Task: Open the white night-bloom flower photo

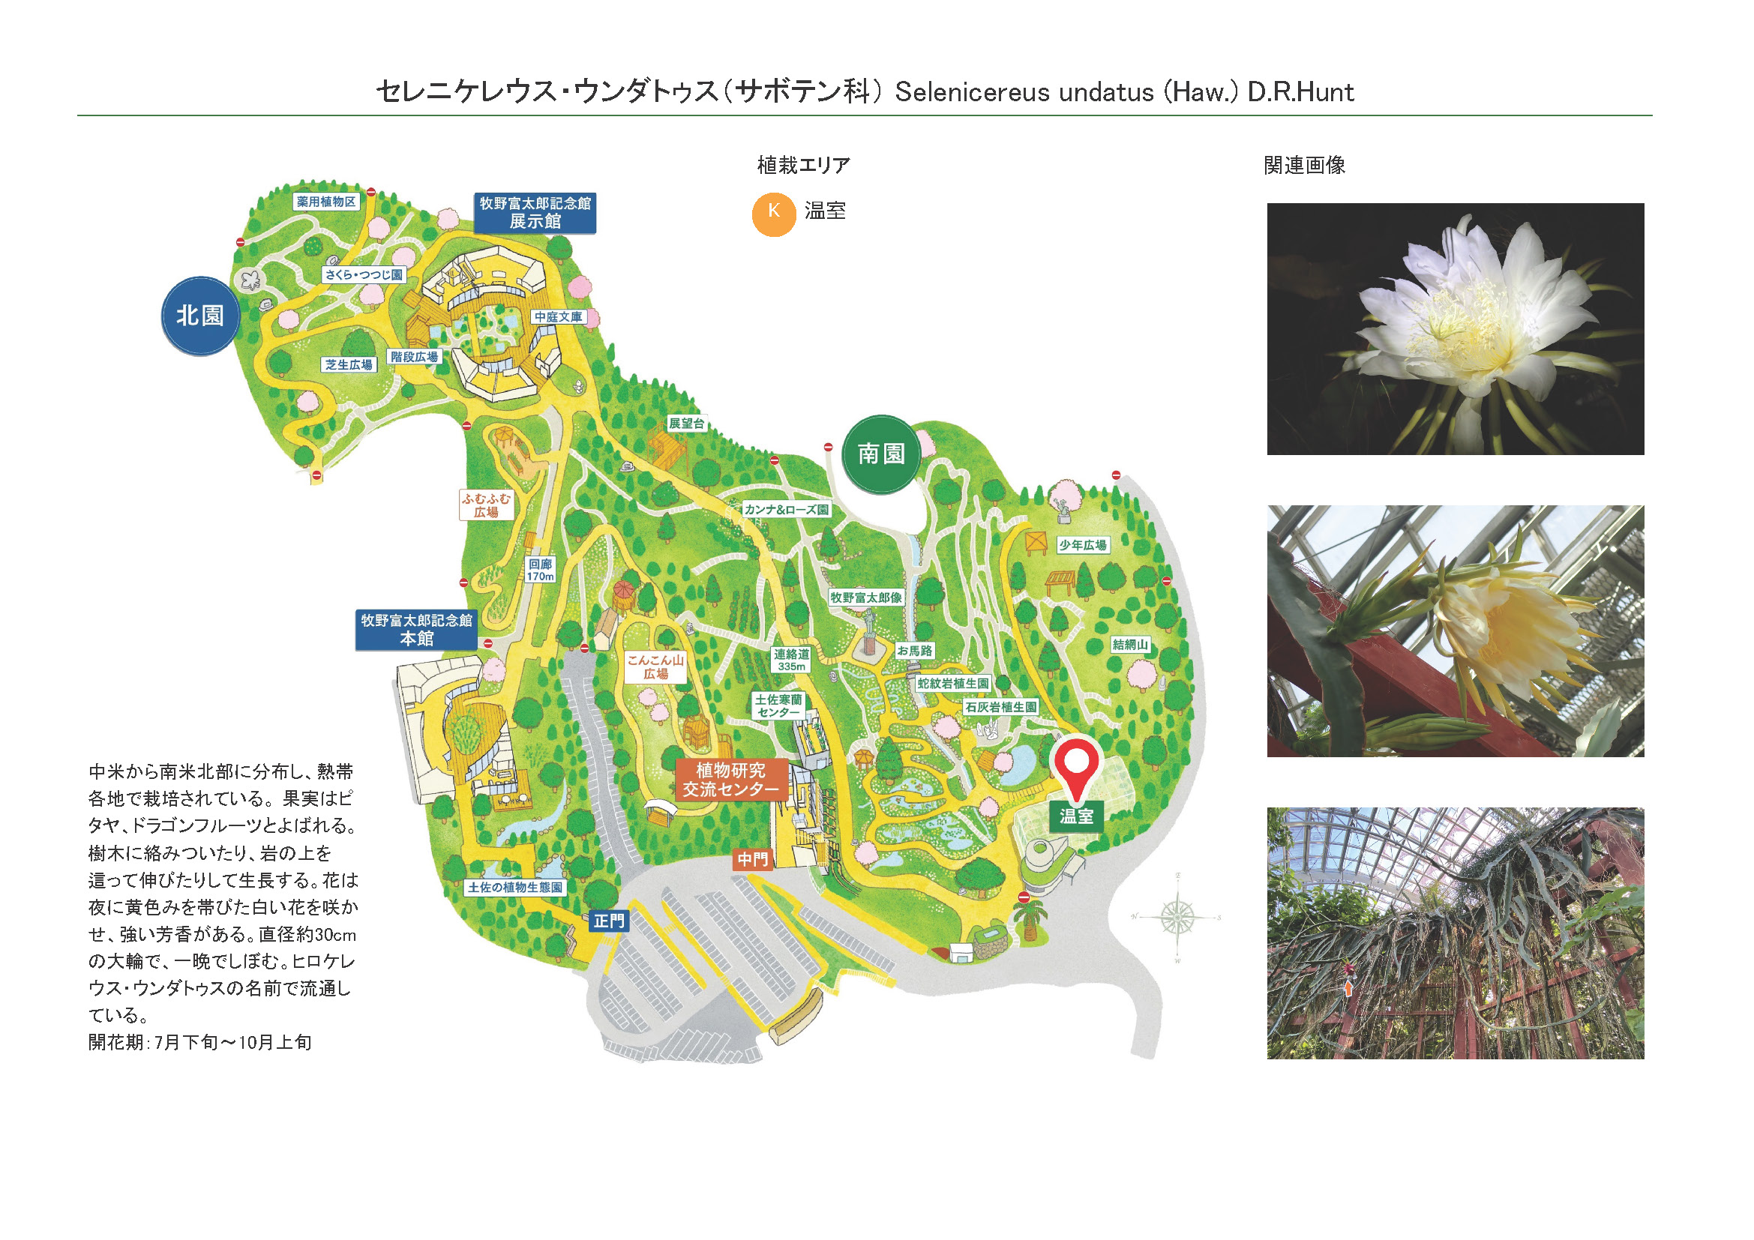Action: 1455,329
